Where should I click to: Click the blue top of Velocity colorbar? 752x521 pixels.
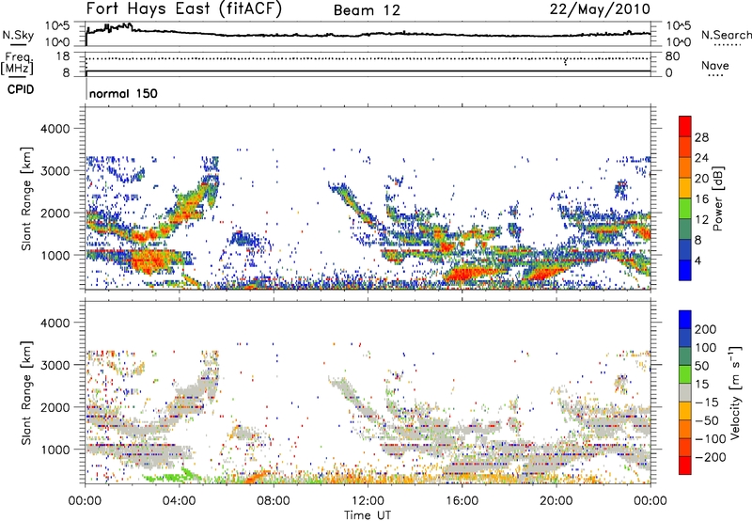pyautogui.click(x=685, y=320)
